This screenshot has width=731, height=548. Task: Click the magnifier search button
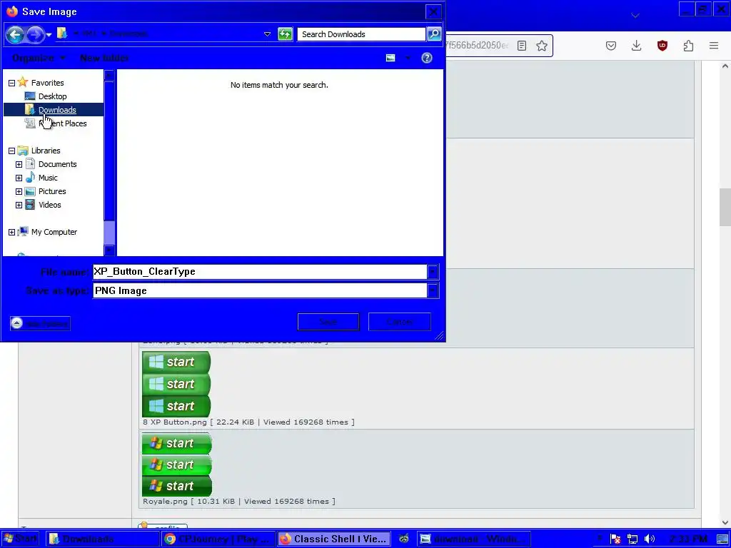(434, 34)
